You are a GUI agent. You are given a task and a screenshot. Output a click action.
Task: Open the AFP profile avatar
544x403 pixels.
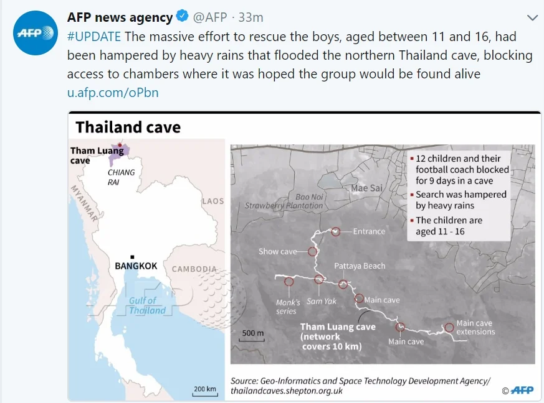[36, 33]
